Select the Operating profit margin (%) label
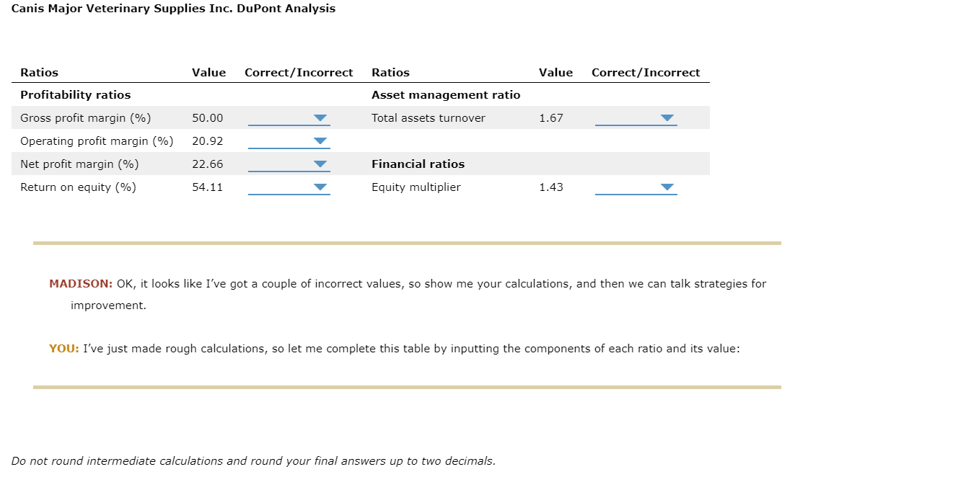971x477 pixels. tap(97, 141)
